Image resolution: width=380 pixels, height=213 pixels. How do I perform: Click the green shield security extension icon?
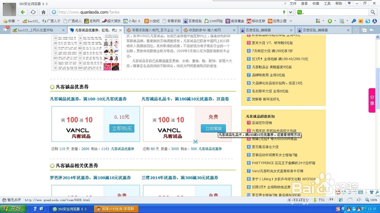[330, 21]
